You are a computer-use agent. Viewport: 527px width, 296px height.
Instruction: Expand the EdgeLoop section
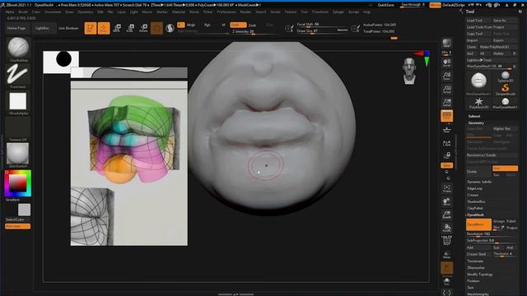[x=474, y=188]
